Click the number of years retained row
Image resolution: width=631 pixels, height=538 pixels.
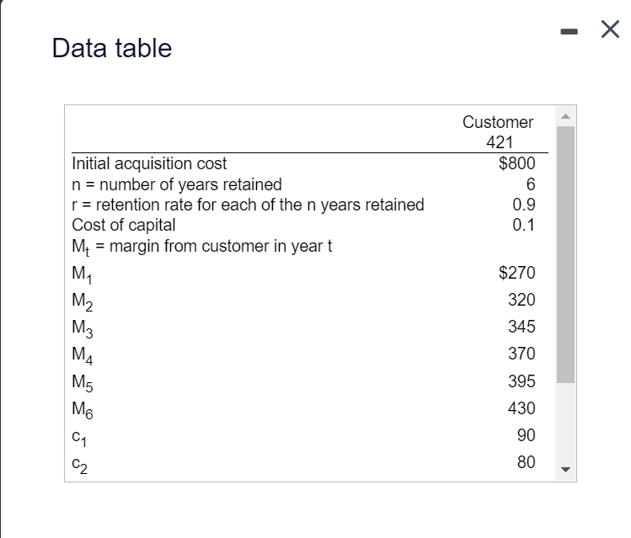(178, 184)
